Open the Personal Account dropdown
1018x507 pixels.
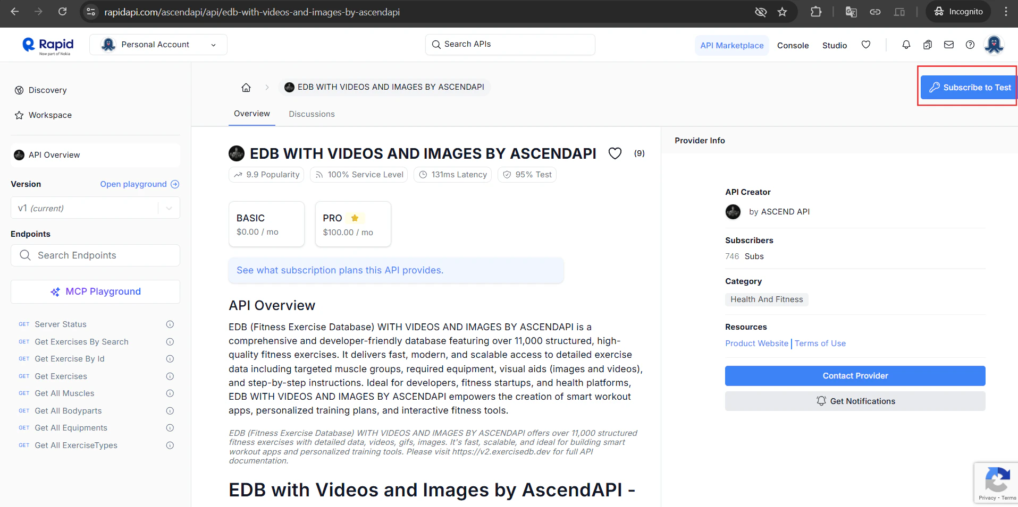point(158,45)
